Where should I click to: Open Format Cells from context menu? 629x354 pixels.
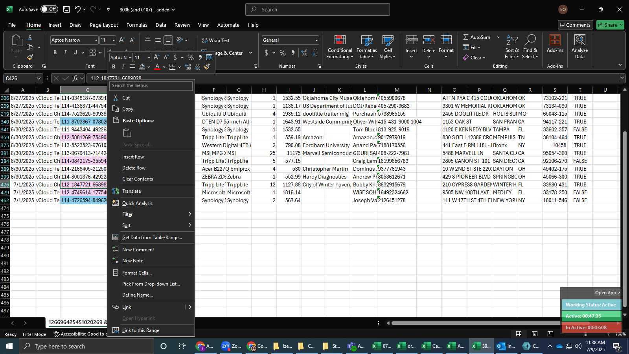[x=151, y=273]
